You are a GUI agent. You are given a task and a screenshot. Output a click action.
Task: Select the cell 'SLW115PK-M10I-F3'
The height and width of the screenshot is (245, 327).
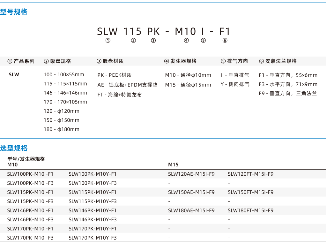point(30,201)
